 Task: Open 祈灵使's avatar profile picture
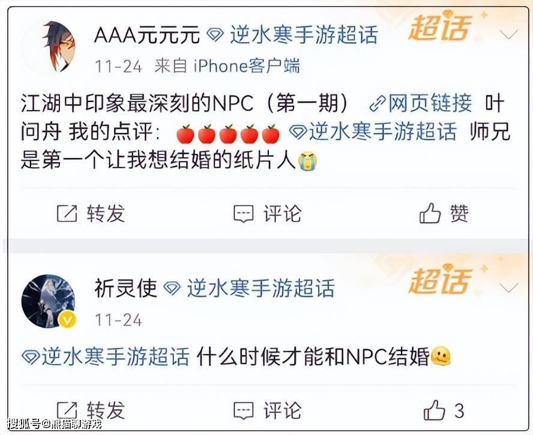48,301
